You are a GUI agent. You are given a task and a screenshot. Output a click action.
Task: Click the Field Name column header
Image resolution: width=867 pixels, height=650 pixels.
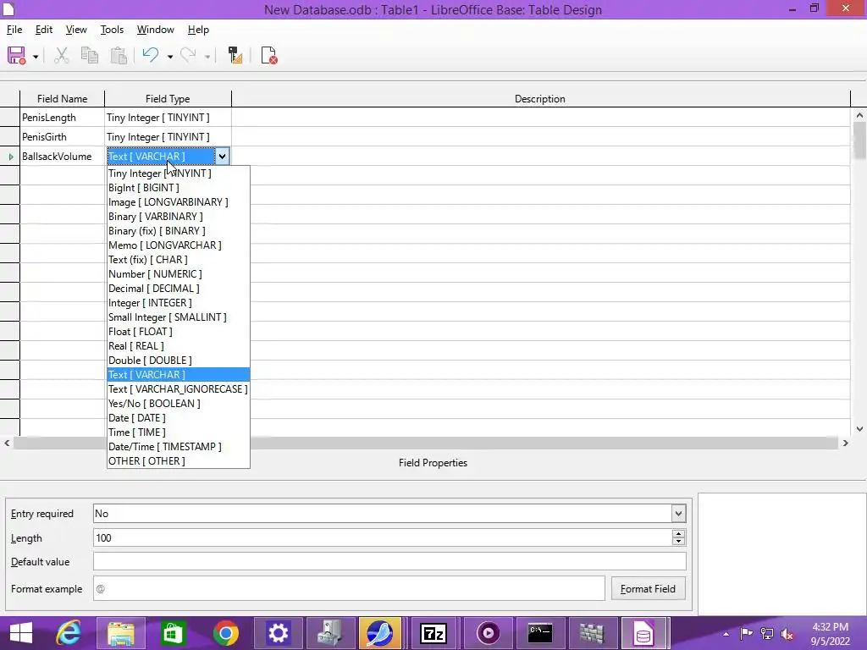tap(62, 99)
